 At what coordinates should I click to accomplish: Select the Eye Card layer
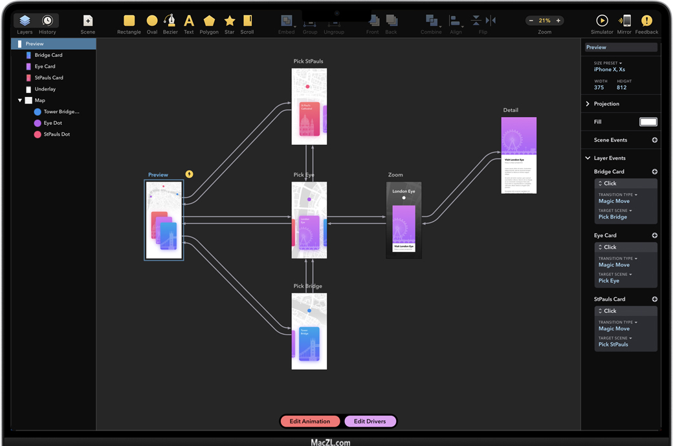[x=45, y=67]
